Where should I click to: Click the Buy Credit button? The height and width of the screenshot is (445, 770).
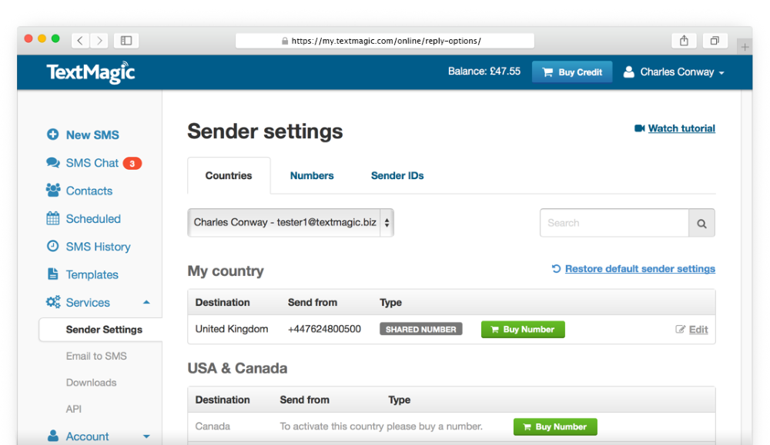572,72
